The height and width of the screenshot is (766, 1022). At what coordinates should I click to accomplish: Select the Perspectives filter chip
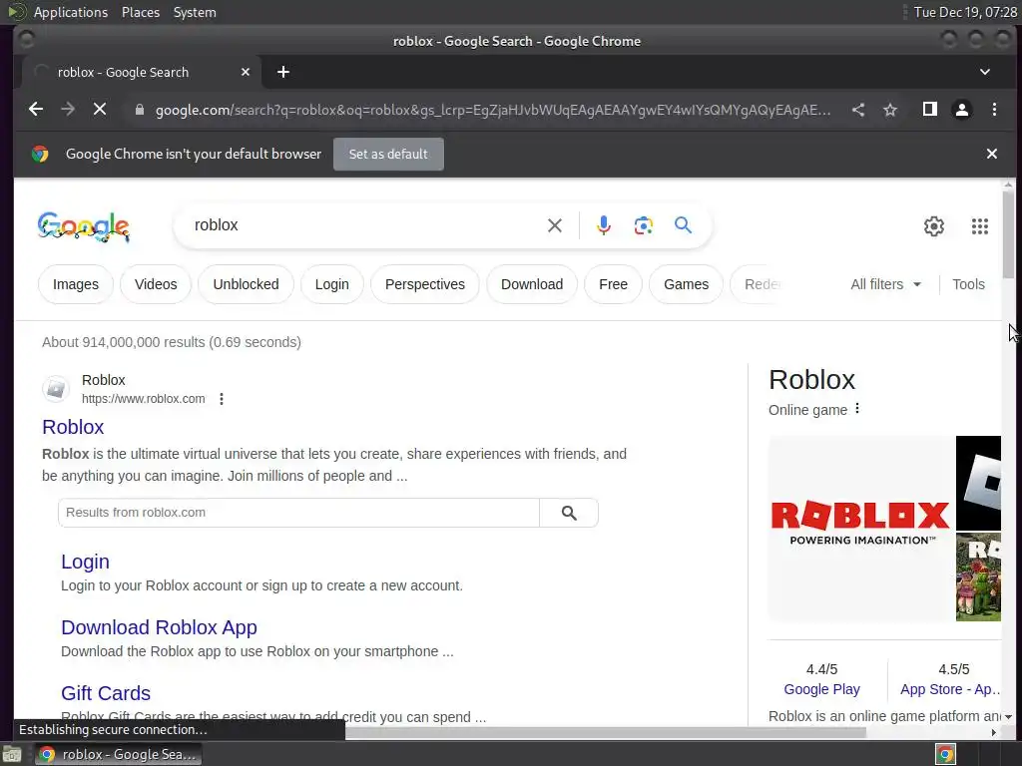(x=425, y=284)
